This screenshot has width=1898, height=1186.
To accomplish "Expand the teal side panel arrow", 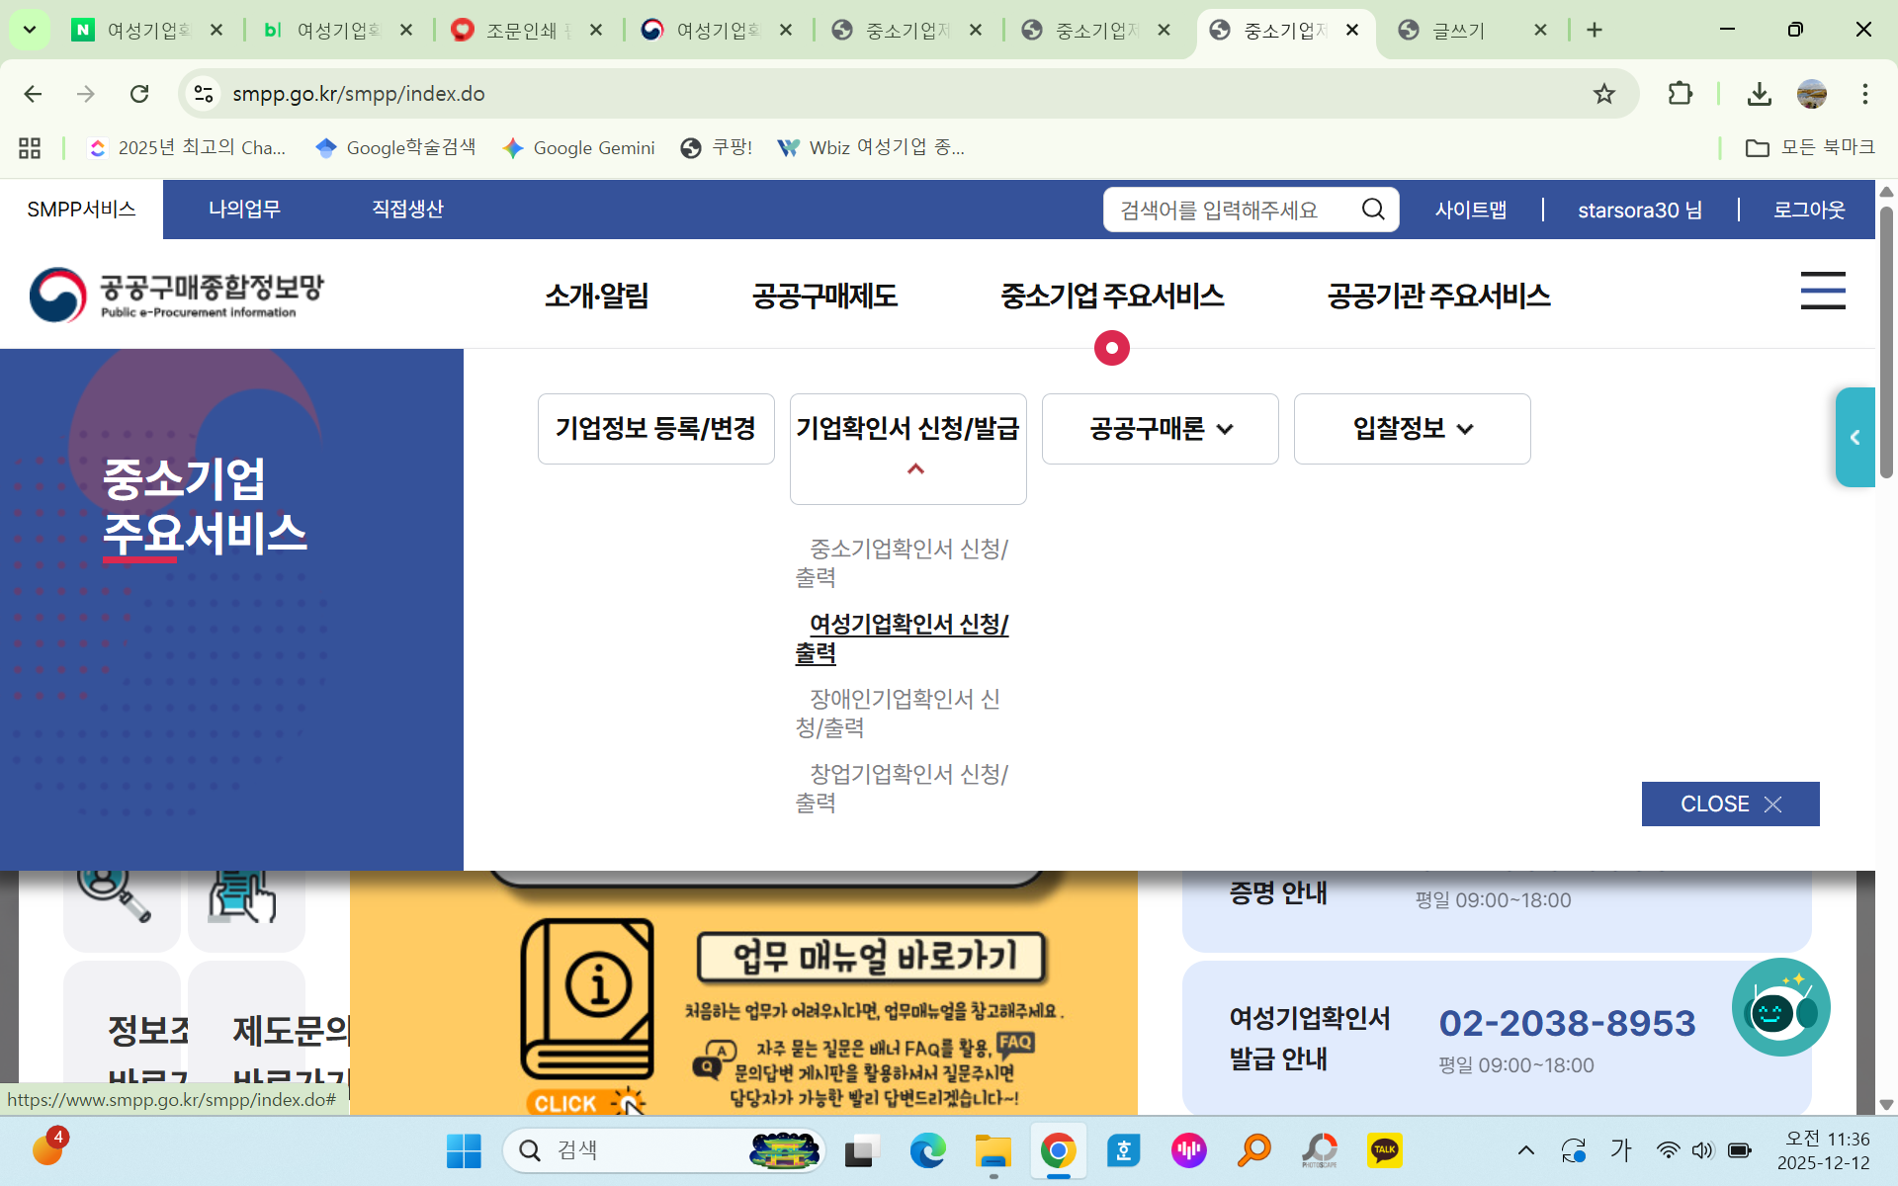I will (x=1855, y=437).
